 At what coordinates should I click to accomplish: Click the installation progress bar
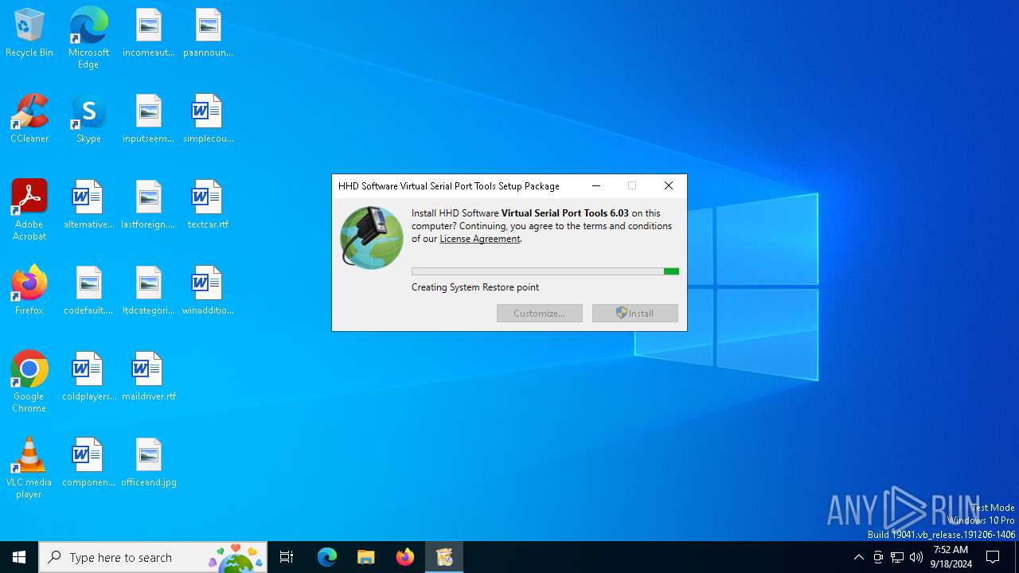(x=545, y=271)
